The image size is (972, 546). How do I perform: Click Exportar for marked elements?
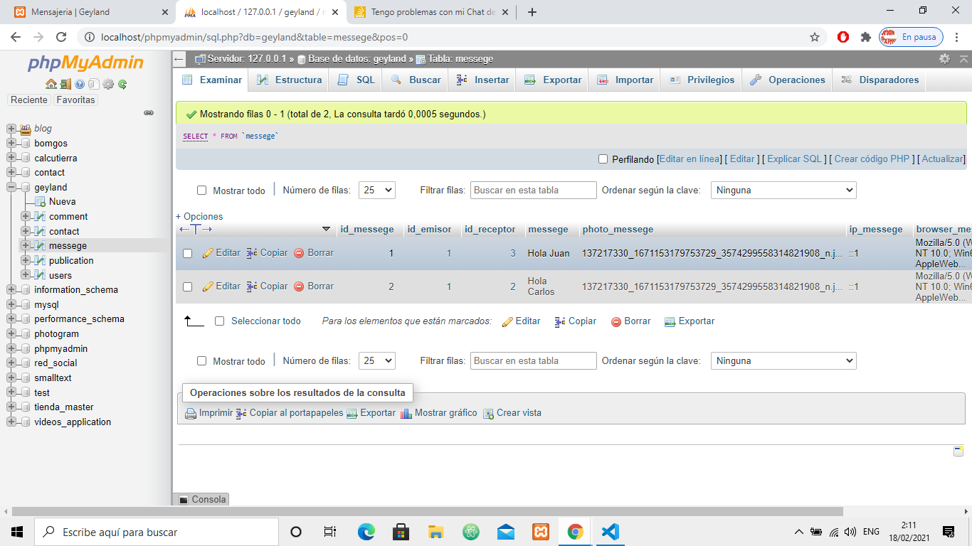(x=690, y=321)
